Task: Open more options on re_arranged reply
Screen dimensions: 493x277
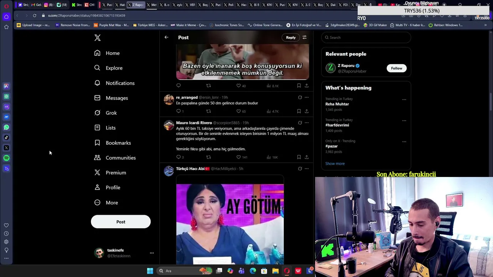Action: 307,97
